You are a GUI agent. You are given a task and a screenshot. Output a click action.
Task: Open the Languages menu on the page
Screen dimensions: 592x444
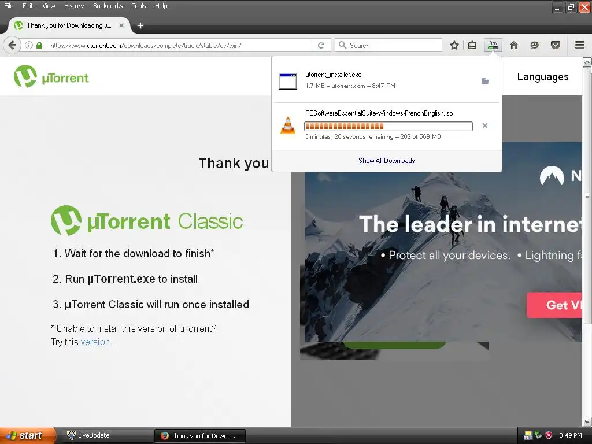pos(542,77)
